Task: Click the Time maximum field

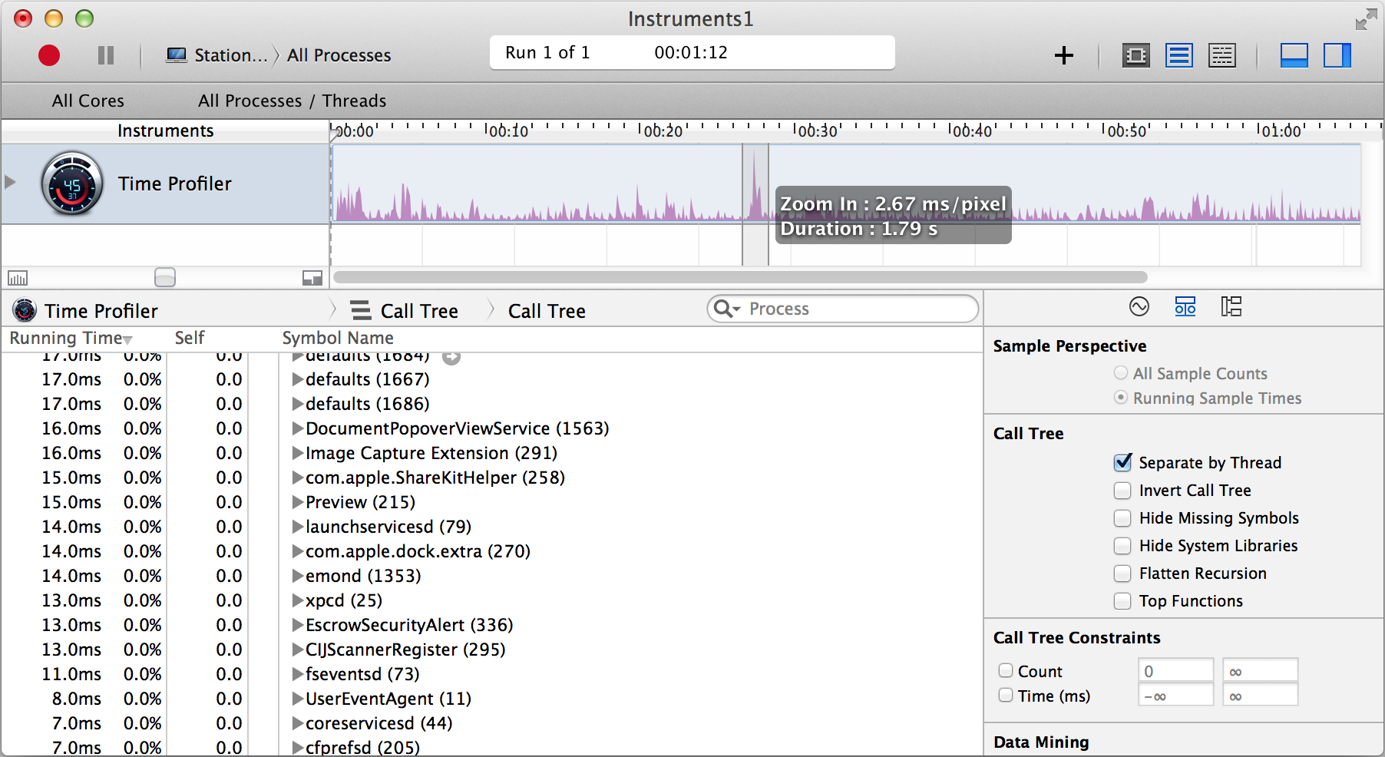Action: pos(1260,695)
